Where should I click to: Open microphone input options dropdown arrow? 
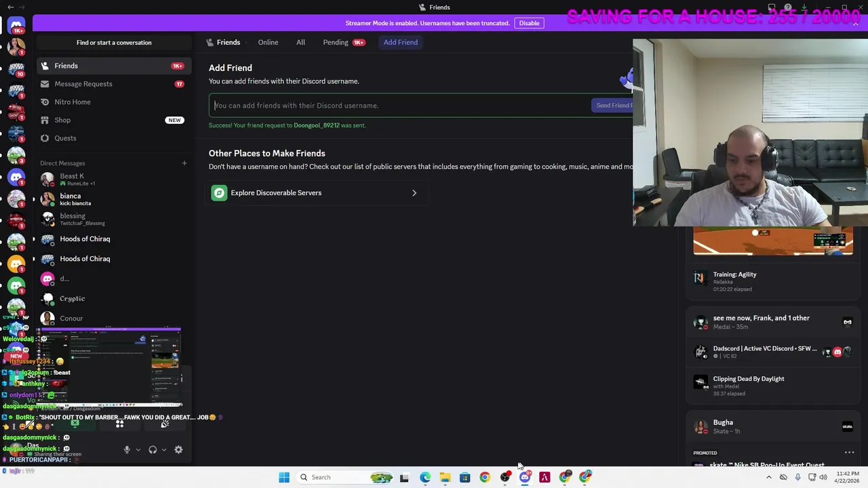(x=138, y=449)
